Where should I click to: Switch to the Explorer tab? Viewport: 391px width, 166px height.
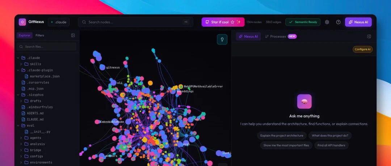pos(25,35)
